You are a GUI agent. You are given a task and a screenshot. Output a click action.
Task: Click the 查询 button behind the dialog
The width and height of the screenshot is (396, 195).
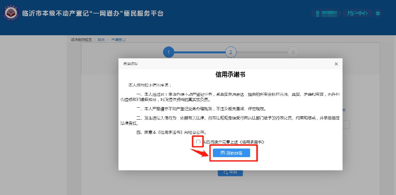pos(230,173)
